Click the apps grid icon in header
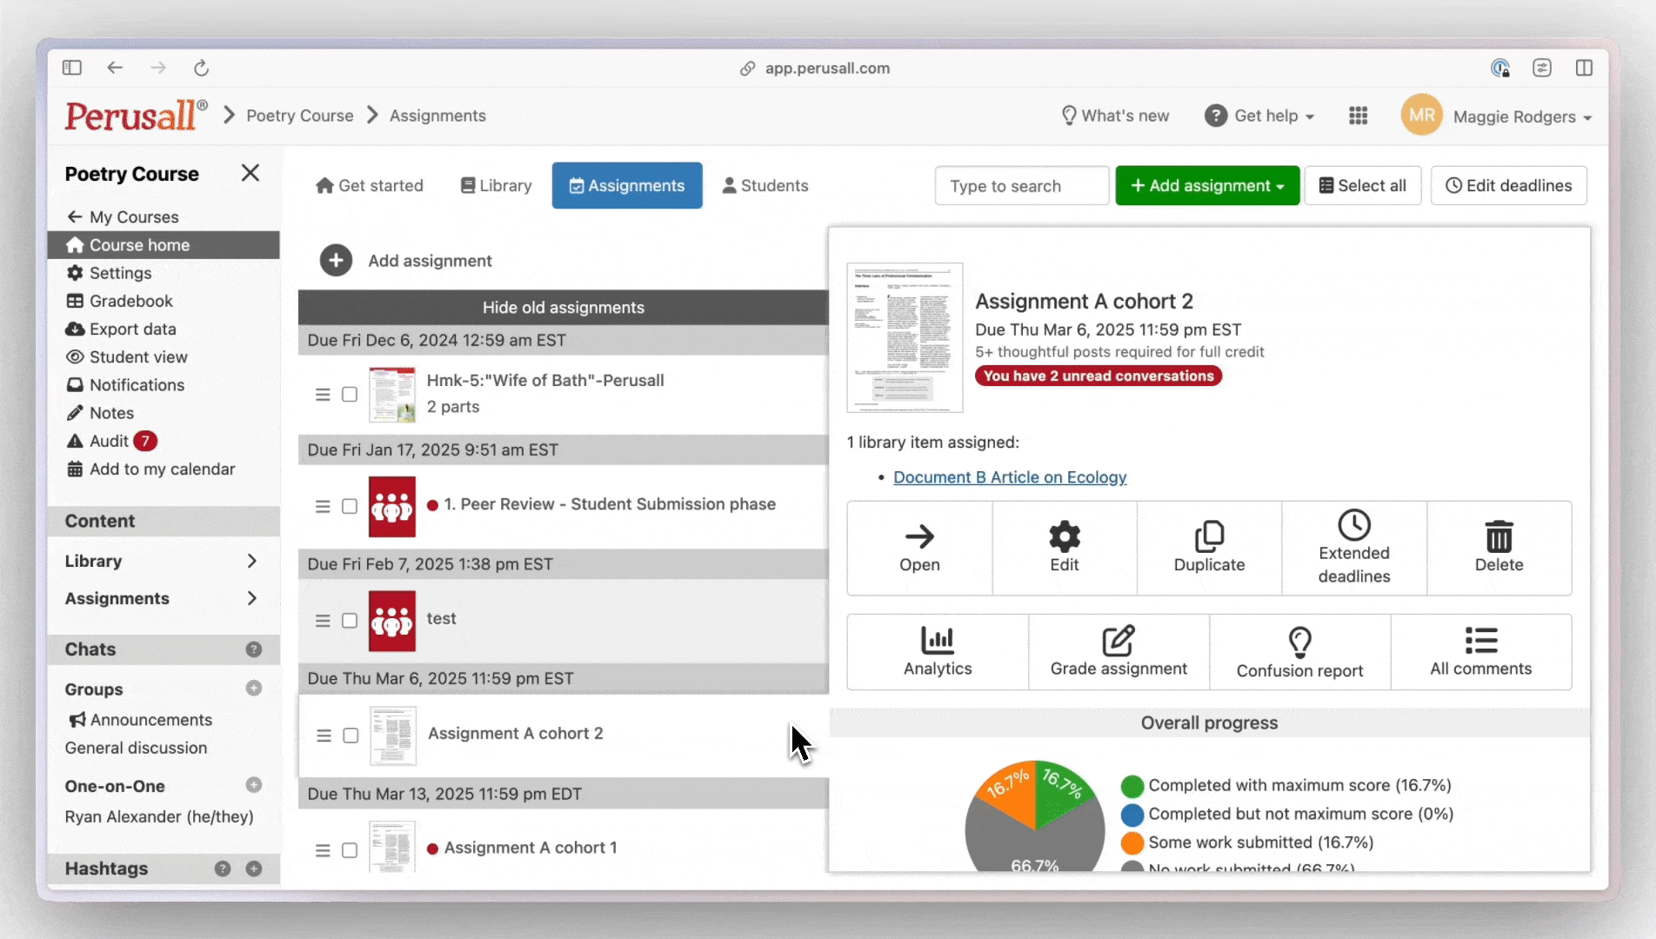 [1358, 116]
